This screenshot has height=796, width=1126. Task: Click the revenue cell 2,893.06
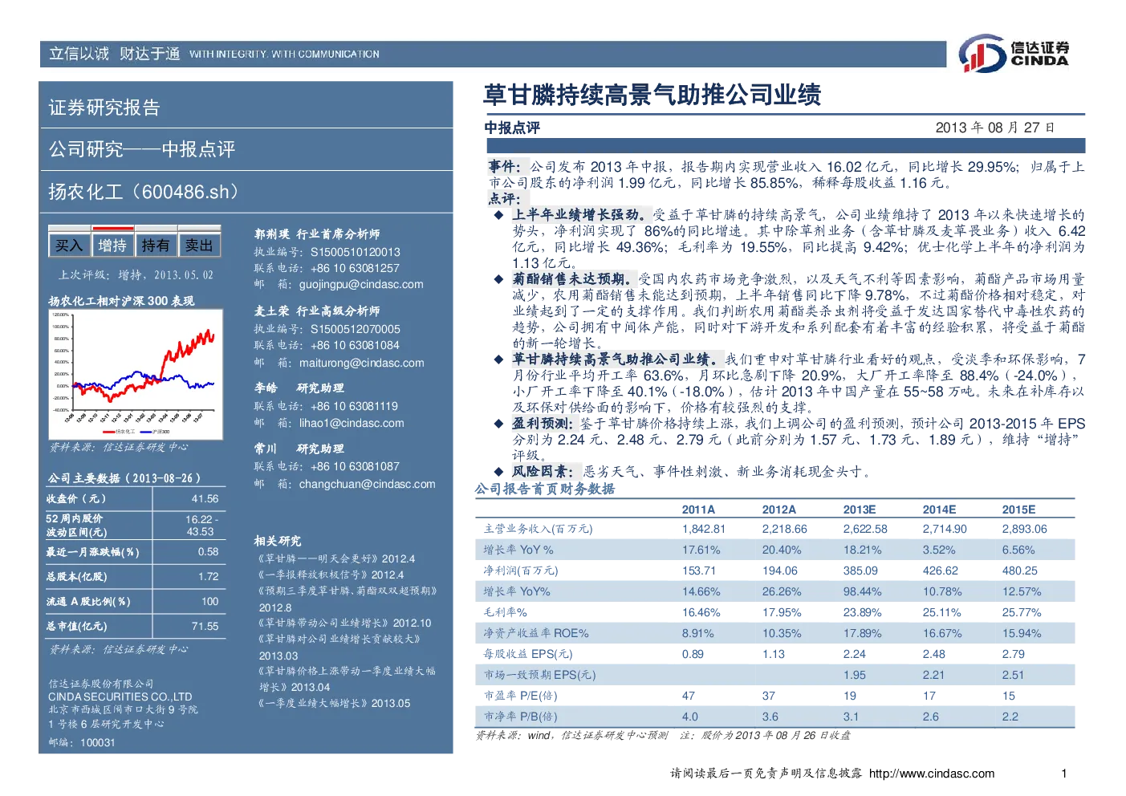coord(1024,529)
